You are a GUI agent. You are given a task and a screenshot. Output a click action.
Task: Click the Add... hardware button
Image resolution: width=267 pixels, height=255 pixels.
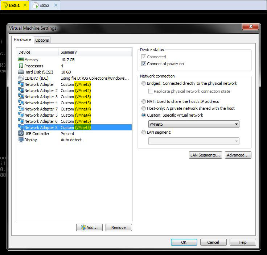[89, 227]
